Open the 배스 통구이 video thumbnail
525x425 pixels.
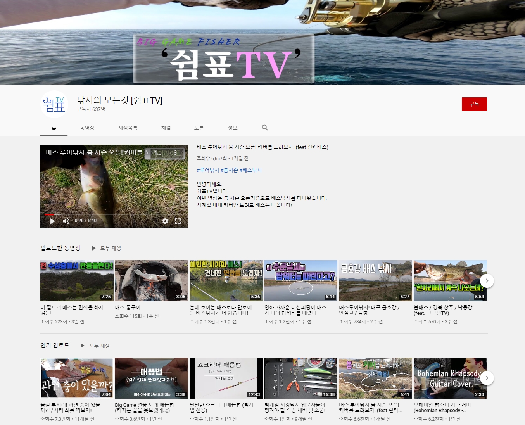(x=151, y=280)
